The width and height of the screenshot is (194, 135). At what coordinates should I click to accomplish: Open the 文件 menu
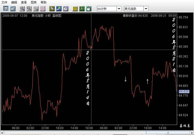click(x=4, y=2)
